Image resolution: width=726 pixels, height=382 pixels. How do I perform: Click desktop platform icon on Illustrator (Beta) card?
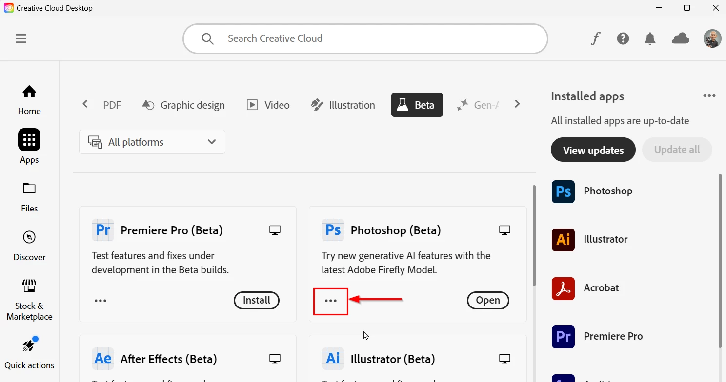click(504, 359)
